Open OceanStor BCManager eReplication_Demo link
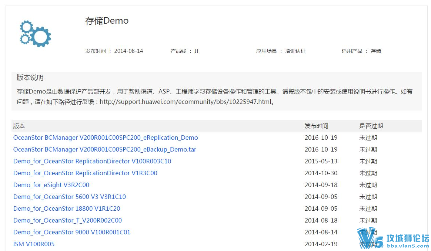The width and height of the screenshot is (431, 251). click(106, 138)
